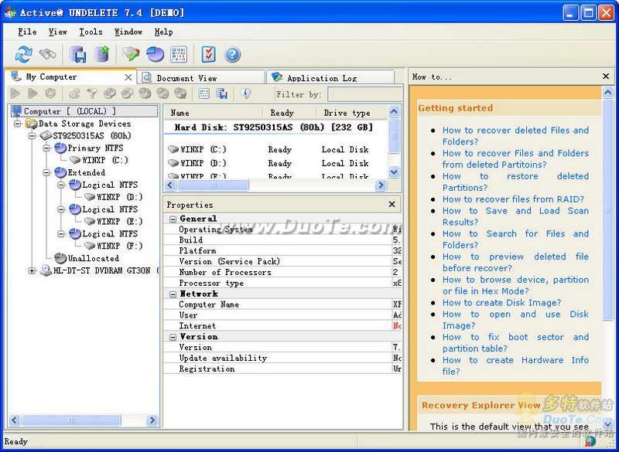
Task: Open the File menu
Action: pos(27,32)
